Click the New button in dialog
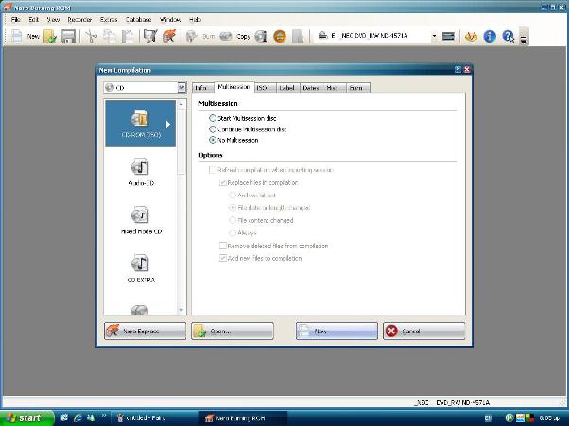The height and width of the screenshot is (426, 569). (x=336, y=331)
